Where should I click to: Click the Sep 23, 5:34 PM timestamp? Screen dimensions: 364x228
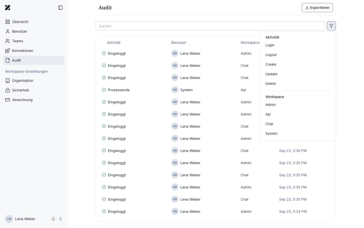click(293, 212)
